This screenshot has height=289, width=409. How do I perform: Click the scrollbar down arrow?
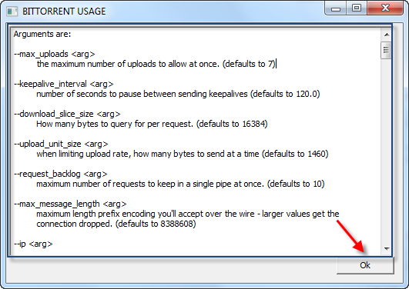tap(387, 249)
